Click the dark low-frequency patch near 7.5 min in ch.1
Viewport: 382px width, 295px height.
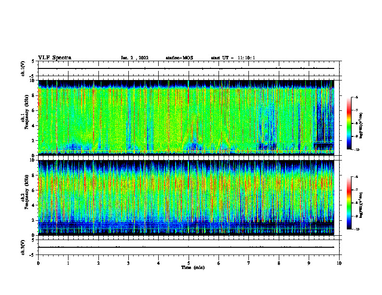(x=267, y=146)
